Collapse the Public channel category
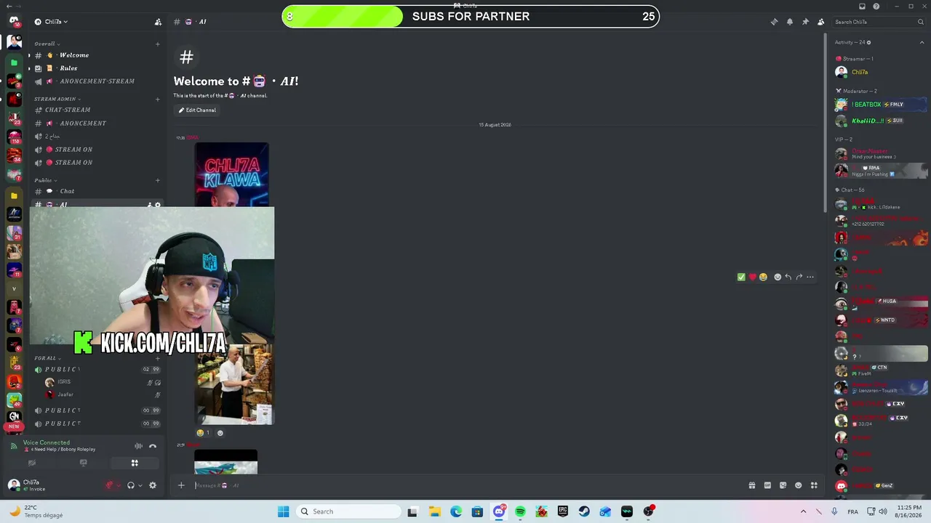Screen dimensions: 931x523 coord(45,180)
